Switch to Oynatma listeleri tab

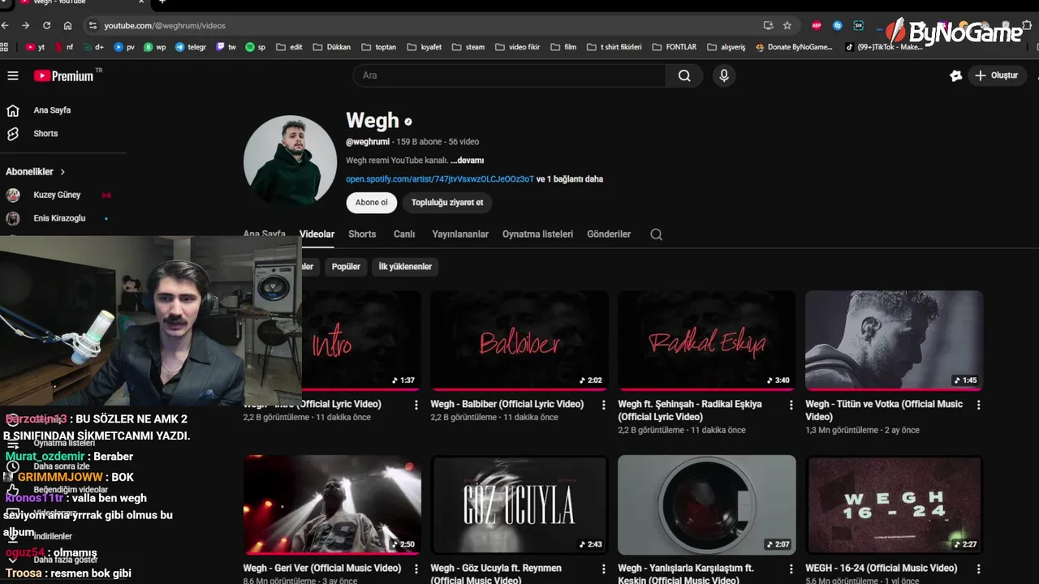click(538, 234)
